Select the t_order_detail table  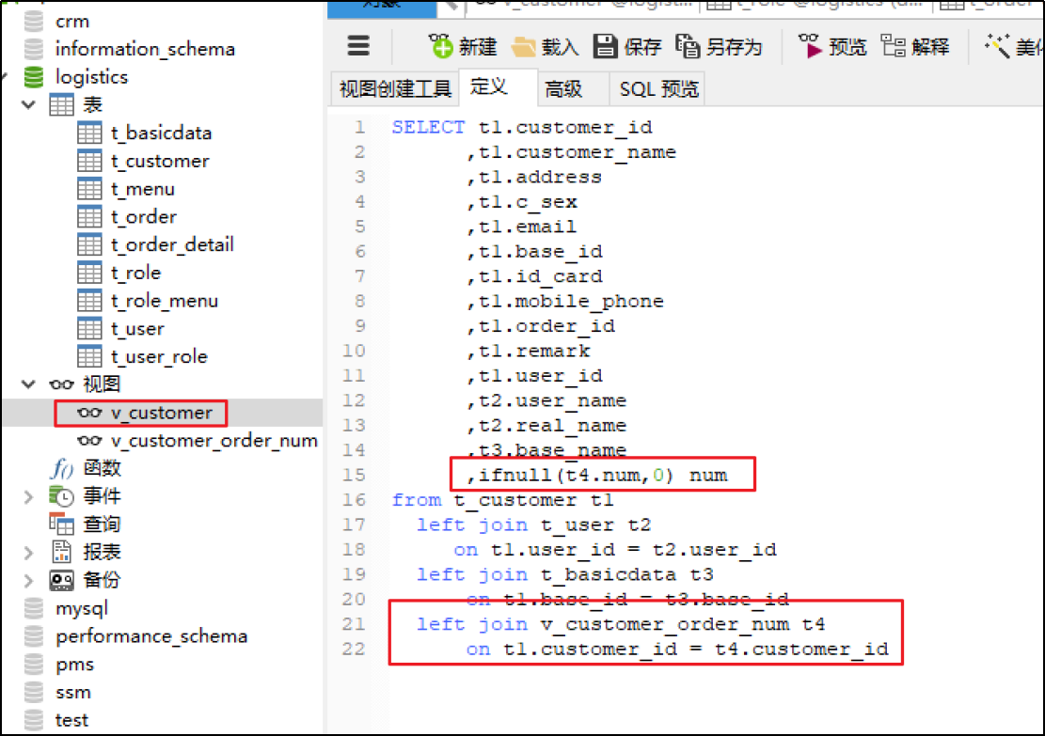click(x=172, y=245)
